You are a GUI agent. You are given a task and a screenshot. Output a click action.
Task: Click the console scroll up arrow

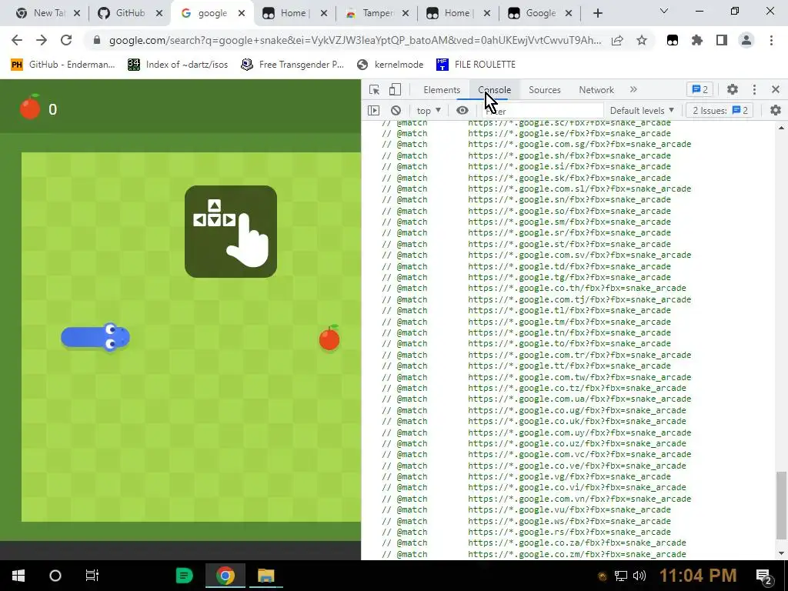coord(781,129)
